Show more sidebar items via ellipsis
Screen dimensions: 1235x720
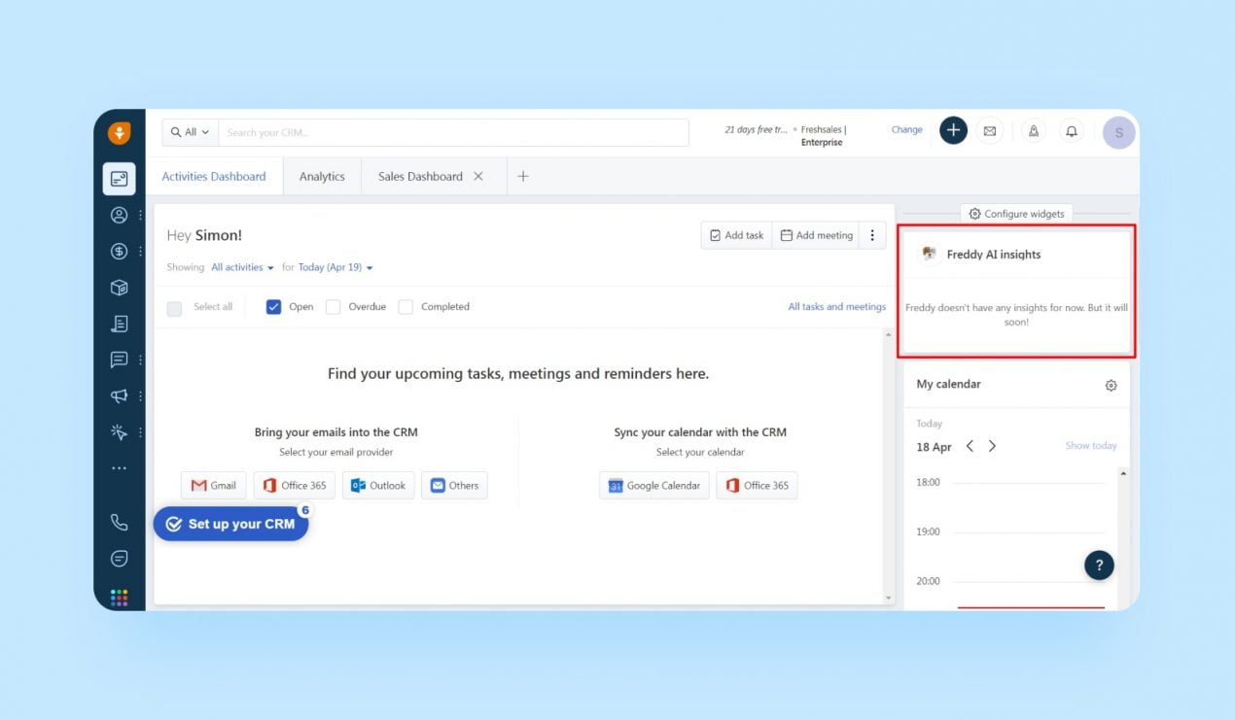(119, 468)
